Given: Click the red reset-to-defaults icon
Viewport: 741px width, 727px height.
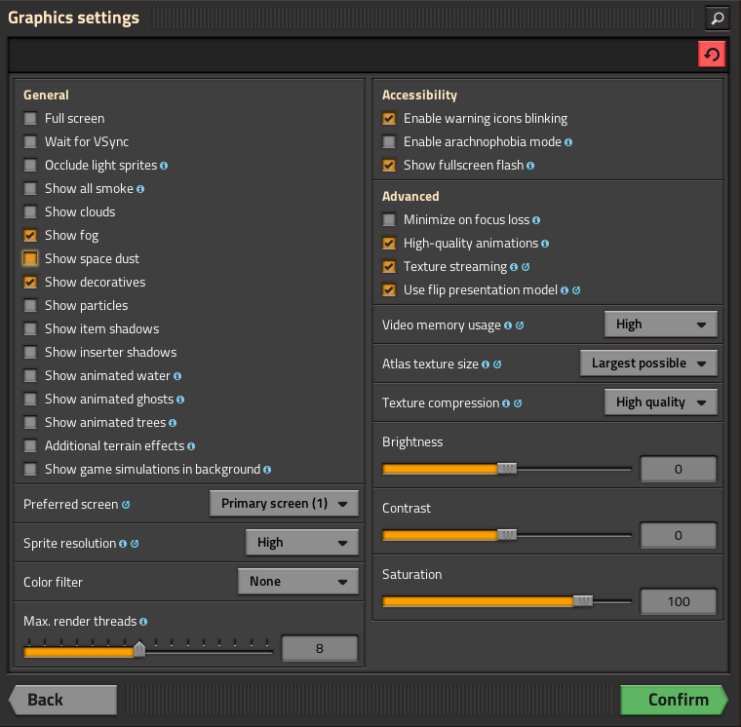Looking at the screenshot, I should [712, 55].
